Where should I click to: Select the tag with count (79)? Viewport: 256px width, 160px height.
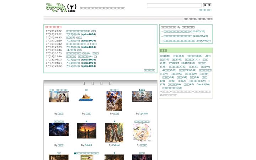(197, 81)
